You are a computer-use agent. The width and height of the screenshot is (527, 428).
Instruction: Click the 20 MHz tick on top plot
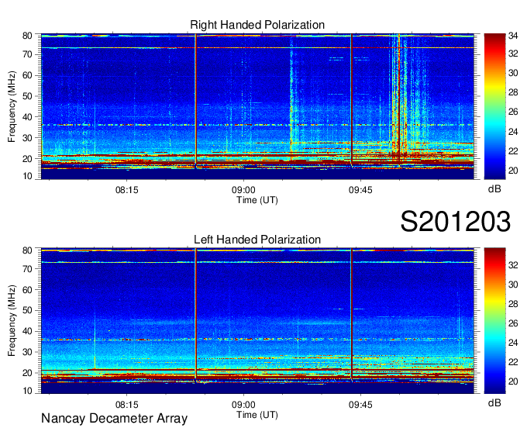27,159
